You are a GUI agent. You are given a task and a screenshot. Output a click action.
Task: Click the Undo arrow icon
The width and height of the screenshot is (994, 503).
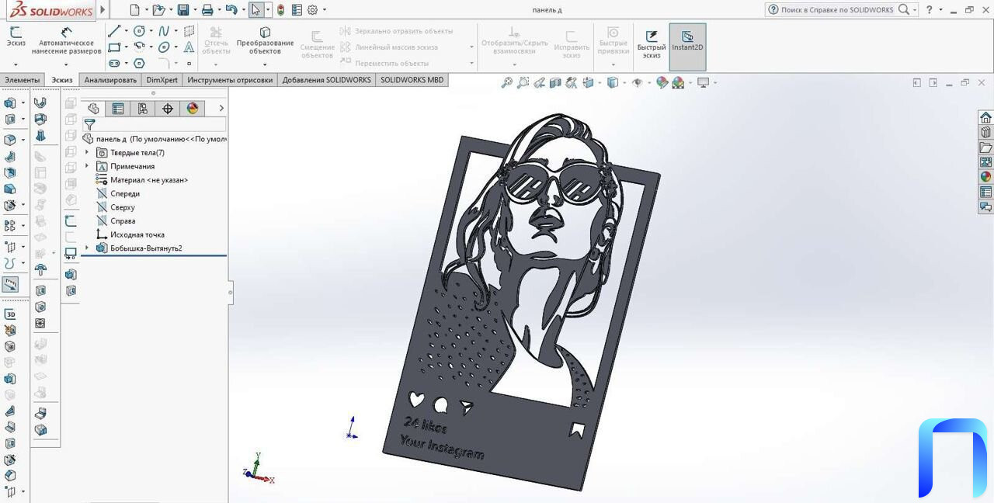230,10
